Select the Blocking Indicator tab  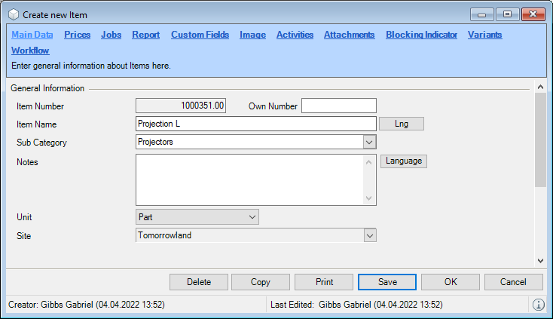pyautogui.click(x=421, y=35)
